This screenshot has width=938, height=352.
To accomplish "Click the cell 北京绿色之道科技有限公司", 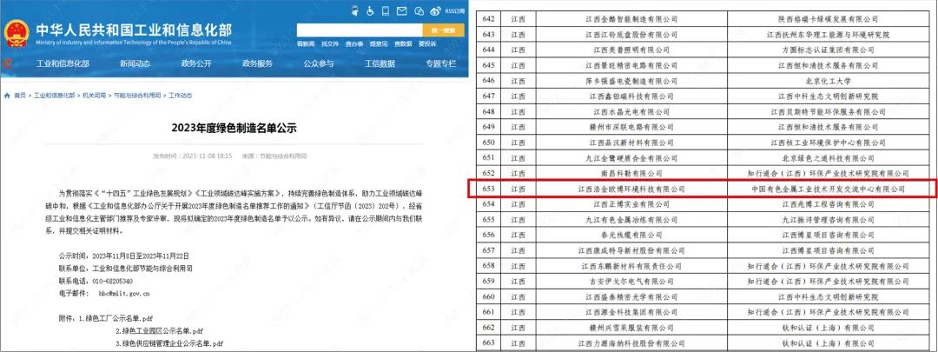I will pyautogui.click(x=828, y=158).
